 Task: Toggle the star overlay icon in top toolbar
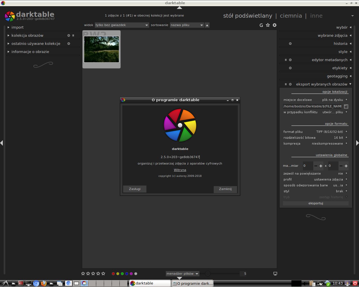tap(268, 25)
